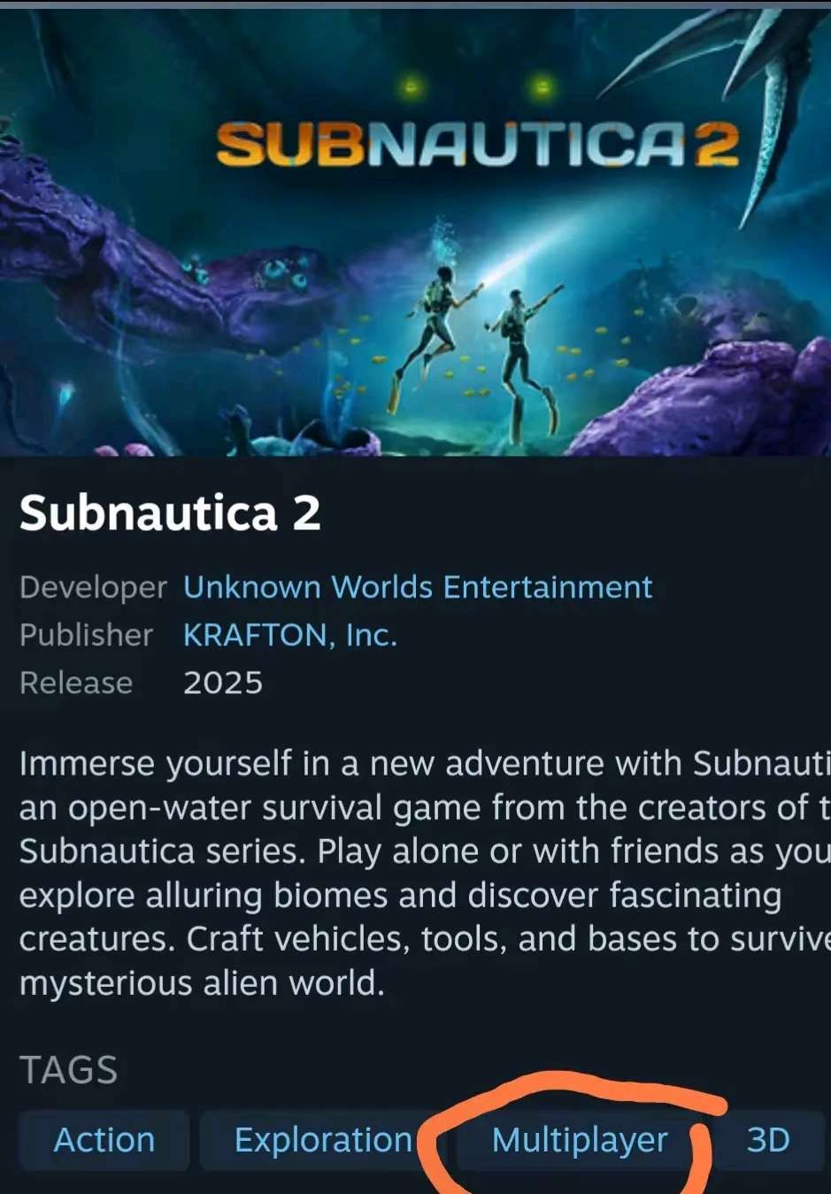The width and height of the screenshot is (831, 1194).
Task: Choose the circled Multiplayer tag
Action: click(580, 1140)
